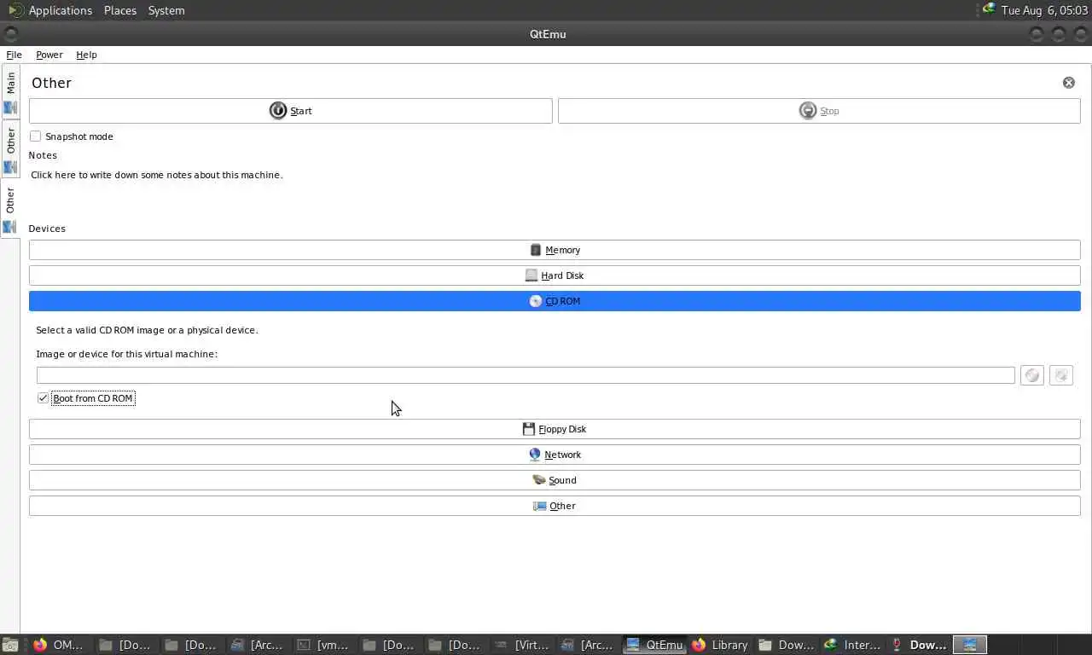Click the currently selected Other side tab
The image size is (1092, 655).
pos(10,209)
